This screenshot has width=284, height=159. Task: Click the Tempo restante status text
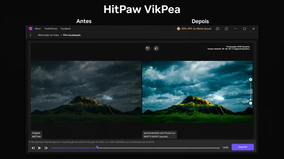228,49
